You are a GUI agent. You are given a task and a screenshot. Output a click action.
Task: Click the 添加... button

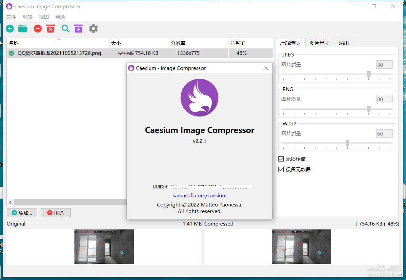22,213
